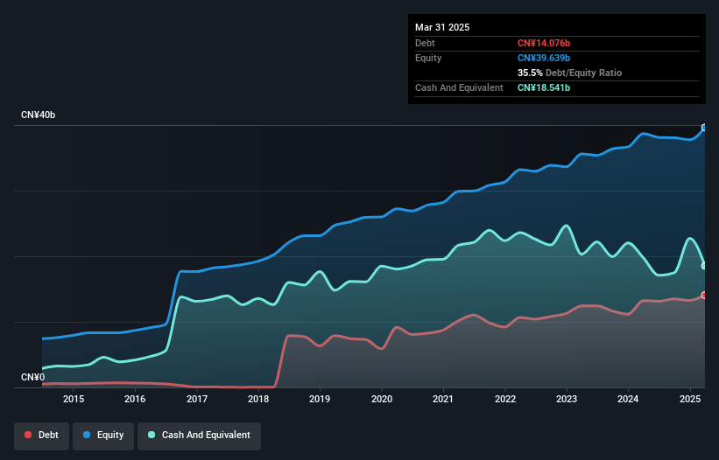This screenshot has width=719, height=460.
Task: Click the CN¥39.639b equity value
Action: pos(543,58)
